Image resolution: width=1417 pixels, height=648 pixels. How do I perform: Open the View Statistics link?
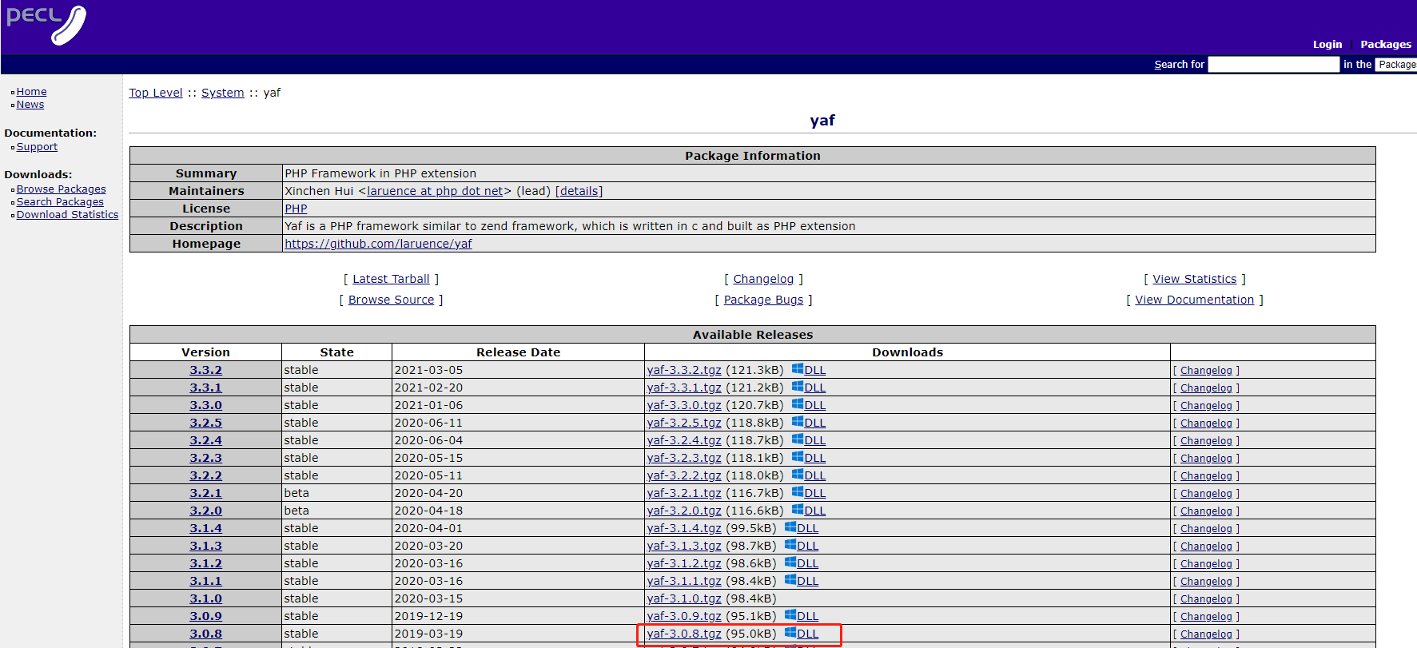1194,279
